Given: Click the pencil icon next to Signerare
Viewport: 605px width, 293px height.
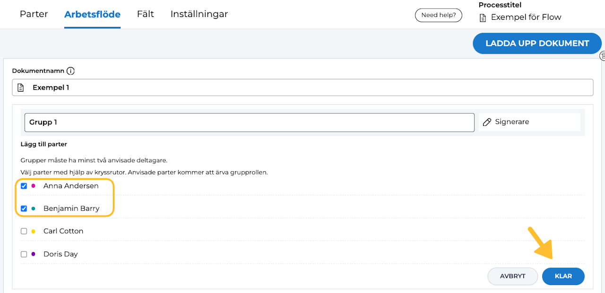Looking at the screenshot, I should point(487,122).
